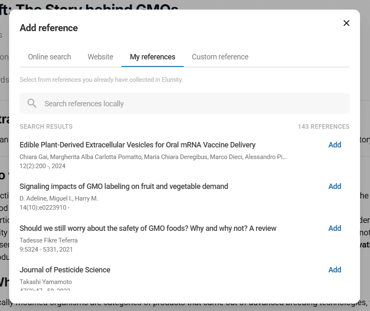This screenshot has height=311, width=370.
Task: Go to the Custom reference tab
Action: point(220,57)
